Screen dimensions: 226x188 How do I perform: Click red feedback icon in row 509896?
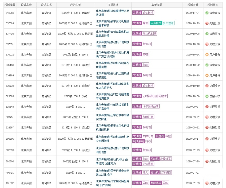[207, 139]
